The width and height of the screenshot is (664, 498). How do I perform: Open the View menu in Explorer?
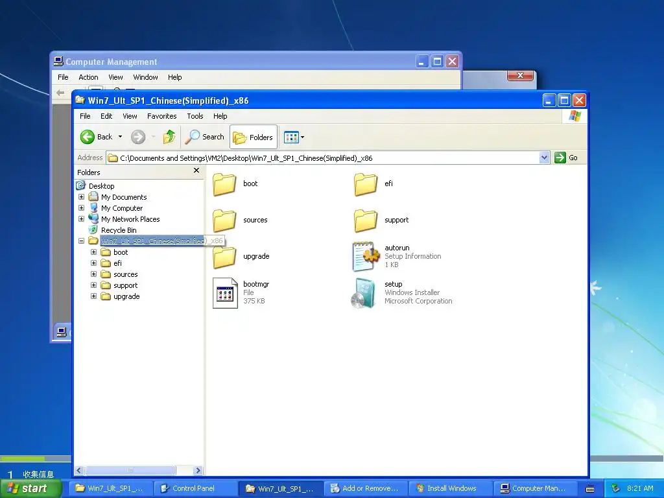[x=130, y=116]
